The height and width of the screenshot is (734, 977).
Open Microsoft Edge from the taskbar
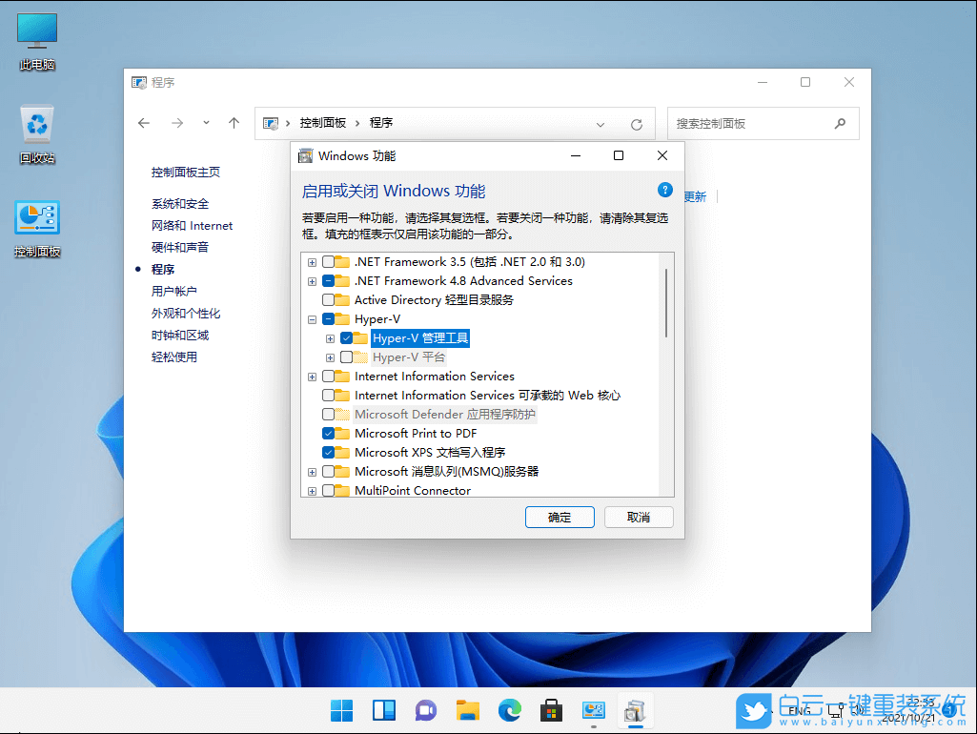click(510, 710)
